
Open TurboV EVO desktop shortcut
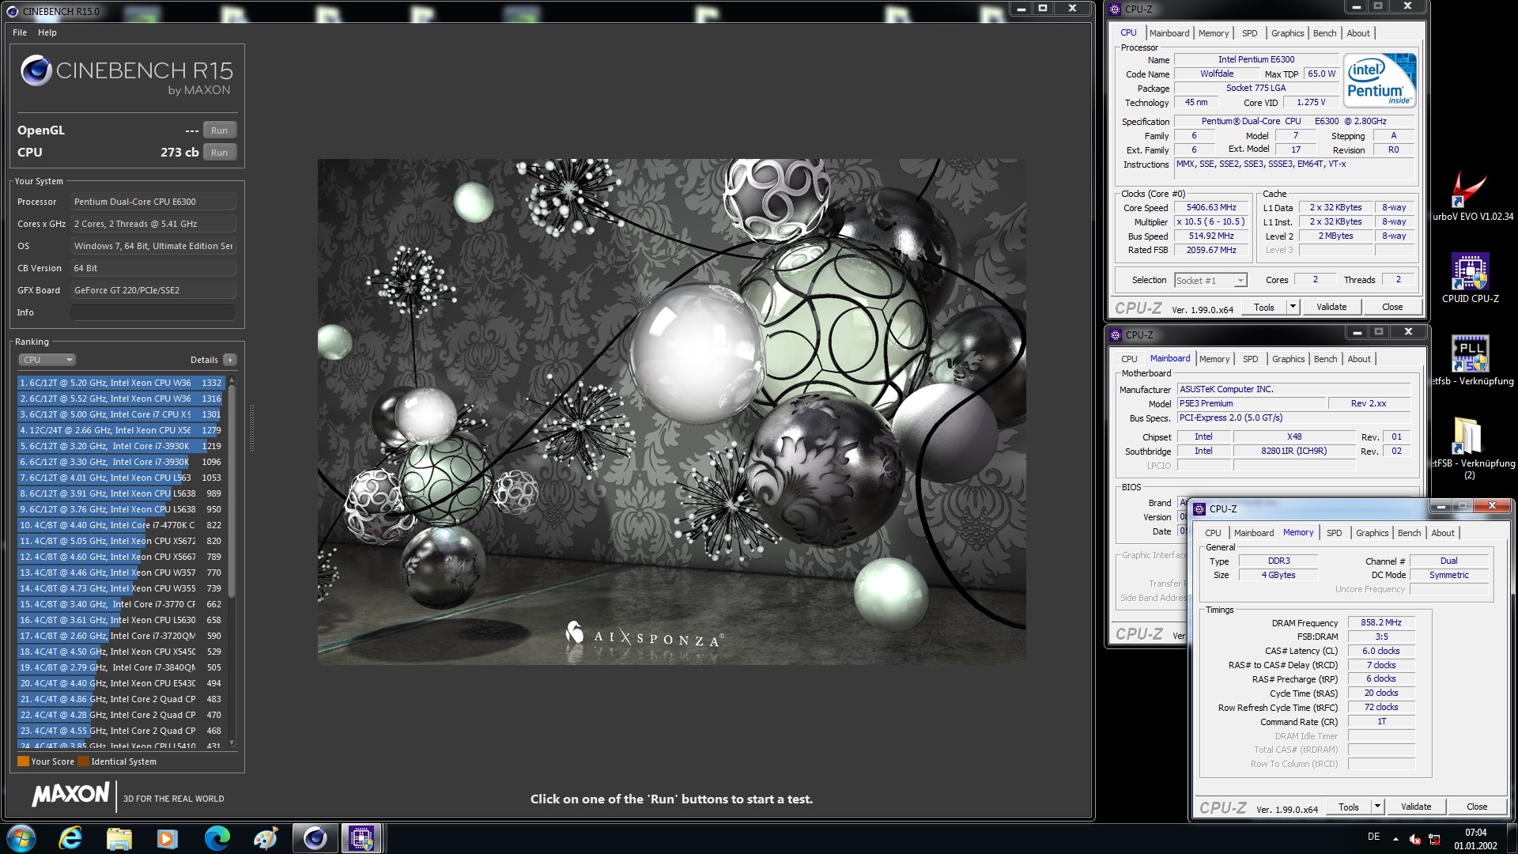tap(1469, 197)
